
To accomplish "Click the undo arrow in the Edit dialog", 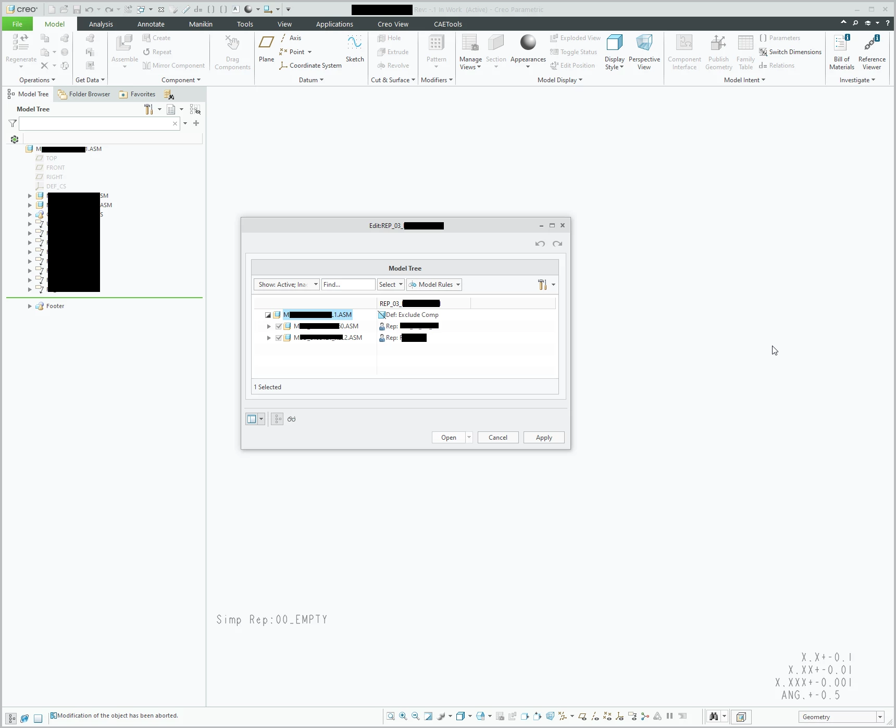I will click(540, 244).
